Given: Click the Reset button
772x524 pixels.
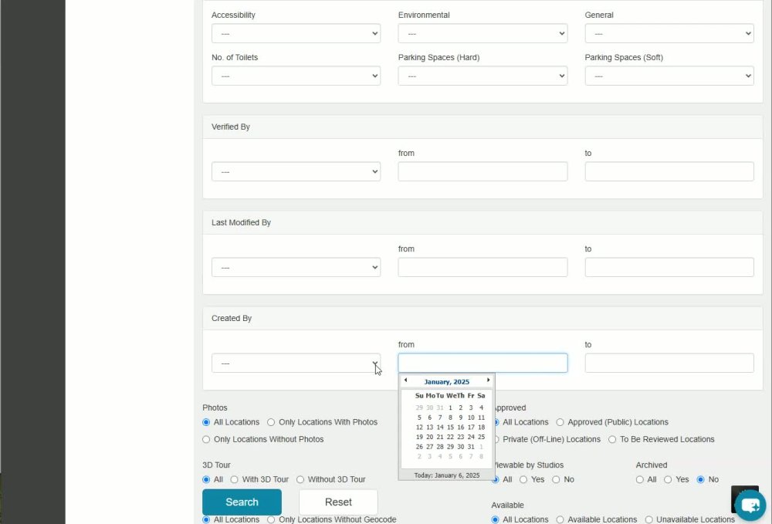Looking at the screenshot, I should (x=338, y=502).
